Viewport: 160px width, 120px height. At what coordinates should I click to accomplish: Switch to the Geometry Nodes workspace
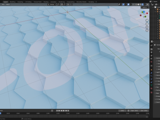pos(81,2)
